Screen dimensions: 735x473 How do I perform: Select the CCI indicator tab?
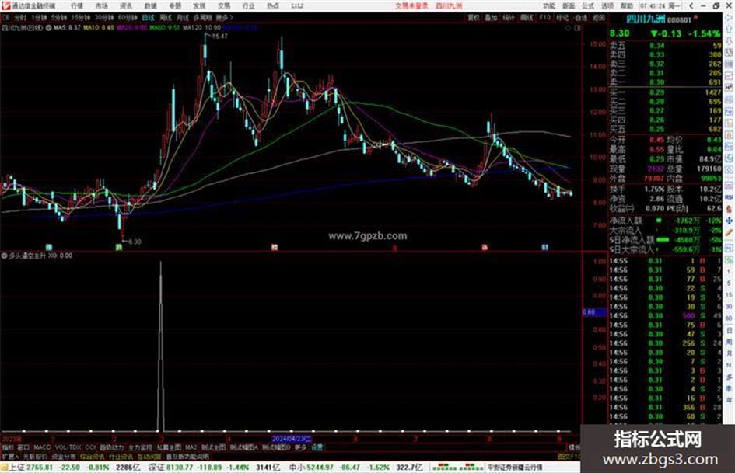[90, 447]
